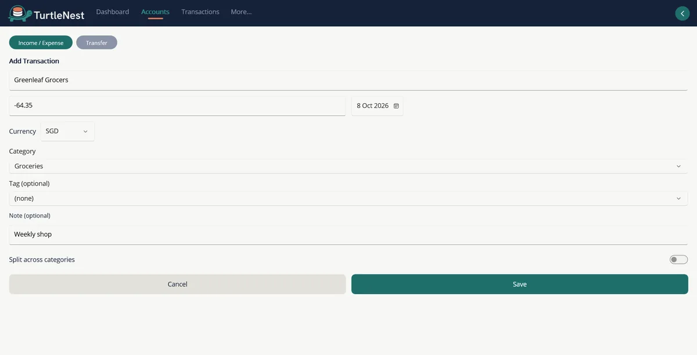Expand the Category Groceries dropdown

pyautogui.click(x=348, y=166)
